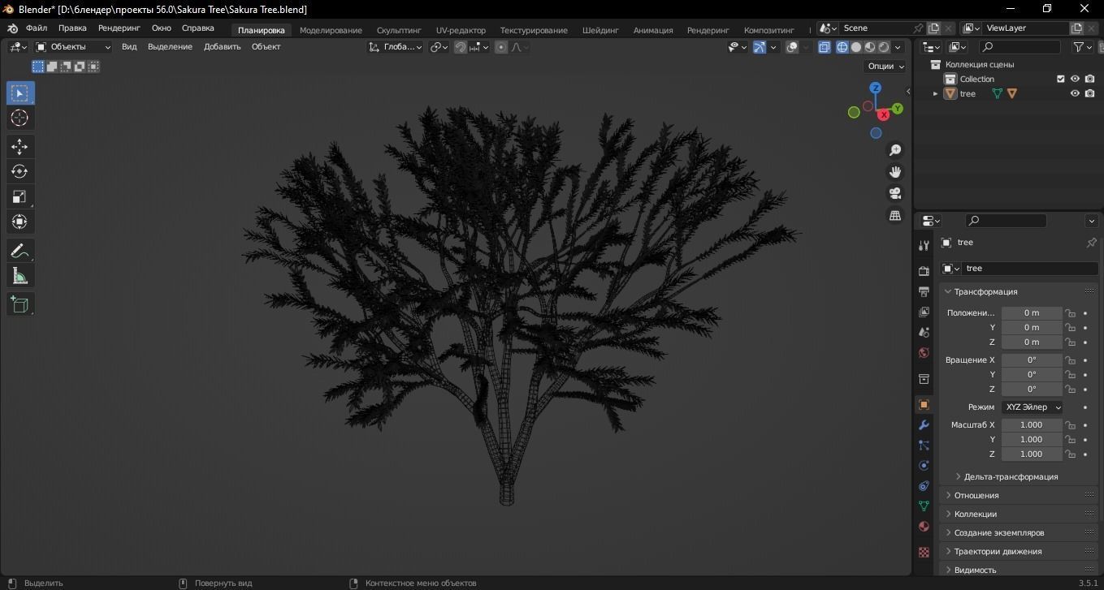This screenshot has width=1104, height=590.
Task: Switch to the Моделирование workspace tab
Action: coord(331,30)
